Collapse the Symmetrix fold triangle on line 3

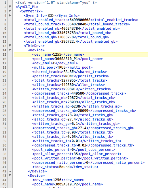(x=10, y=11)
